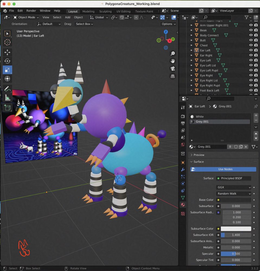Screen dimensions: 260x271
Task: Pick the Annotate tool
Action: 7,89
